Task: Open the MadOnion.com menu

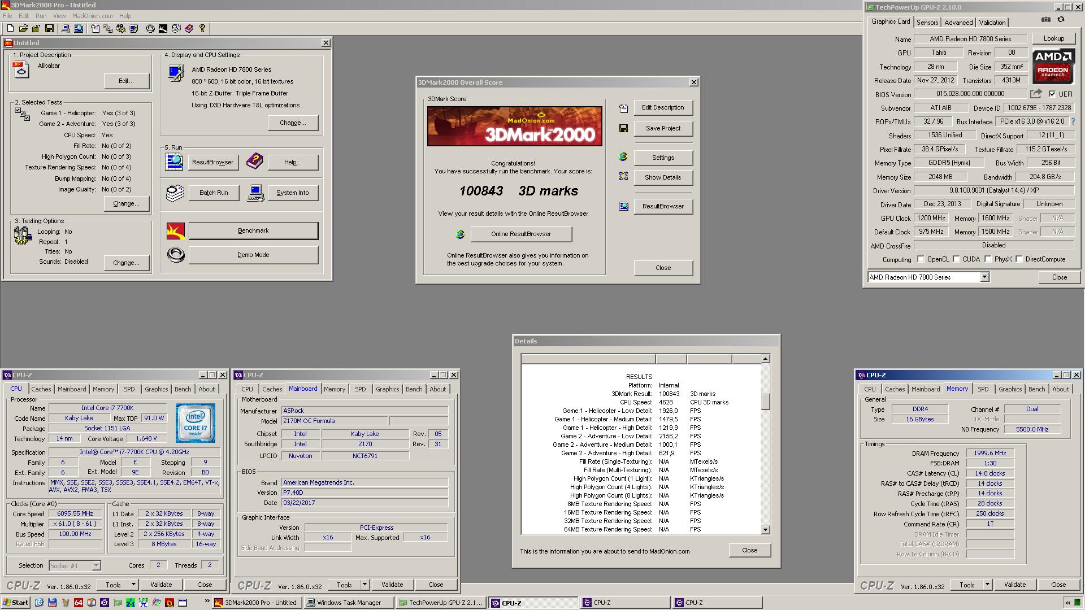Action: click(x=92, y=16)
